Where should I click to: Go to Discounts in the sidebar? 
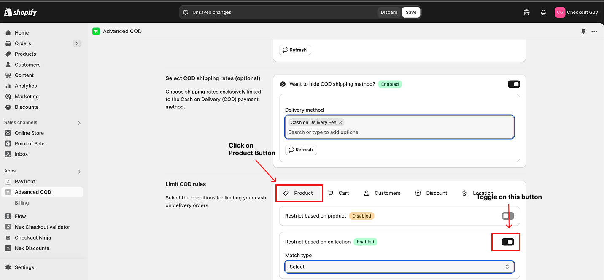coord(26,107)
